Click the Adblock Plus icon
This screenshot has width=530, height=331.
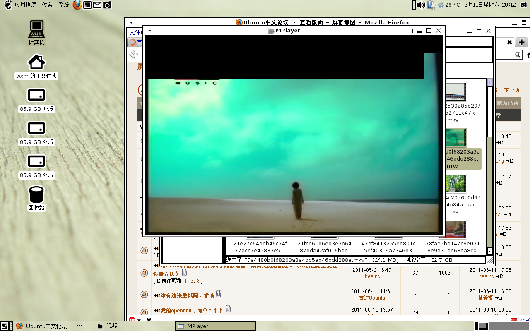132,320
